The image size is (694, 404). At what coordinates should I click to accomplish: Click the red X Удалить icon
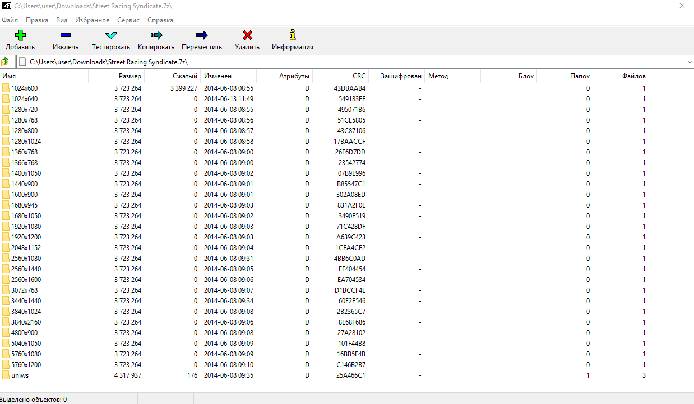tap(247, 35)
